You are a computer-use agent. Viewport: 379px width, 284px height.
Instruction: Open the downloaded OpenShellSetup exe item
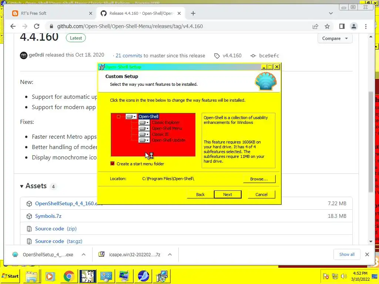[x=43, y=254]
